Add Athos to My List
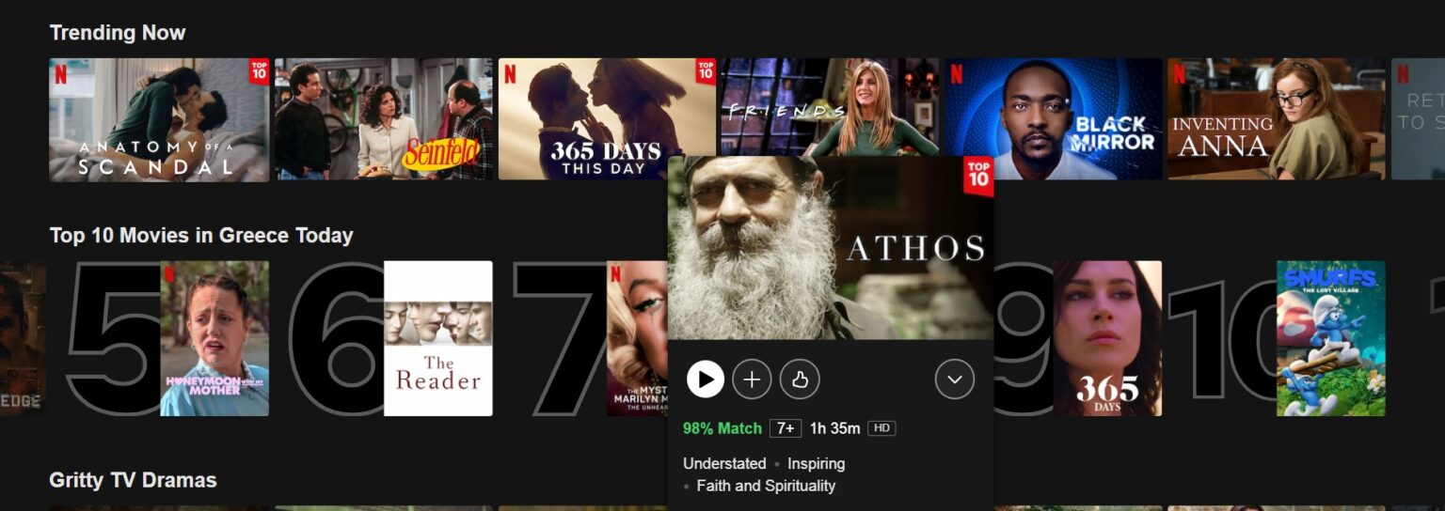This screenshot has height=511, width=1445. [752, 379]
